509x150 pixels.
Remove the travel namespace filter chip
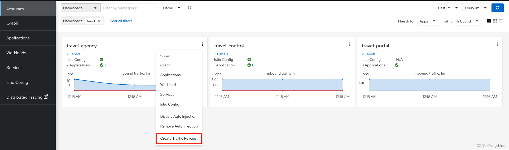99,21
